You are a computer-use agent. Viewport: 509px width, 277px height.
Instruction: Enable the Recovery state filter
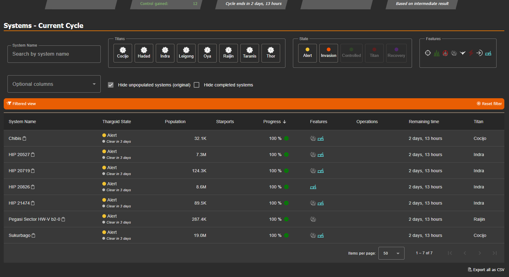click(x=396, y=53)
